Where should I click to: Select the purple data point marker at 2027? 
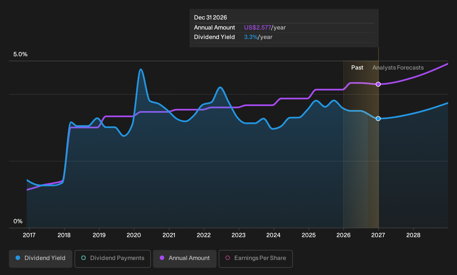pyautogui.click(x=378, y=84)
